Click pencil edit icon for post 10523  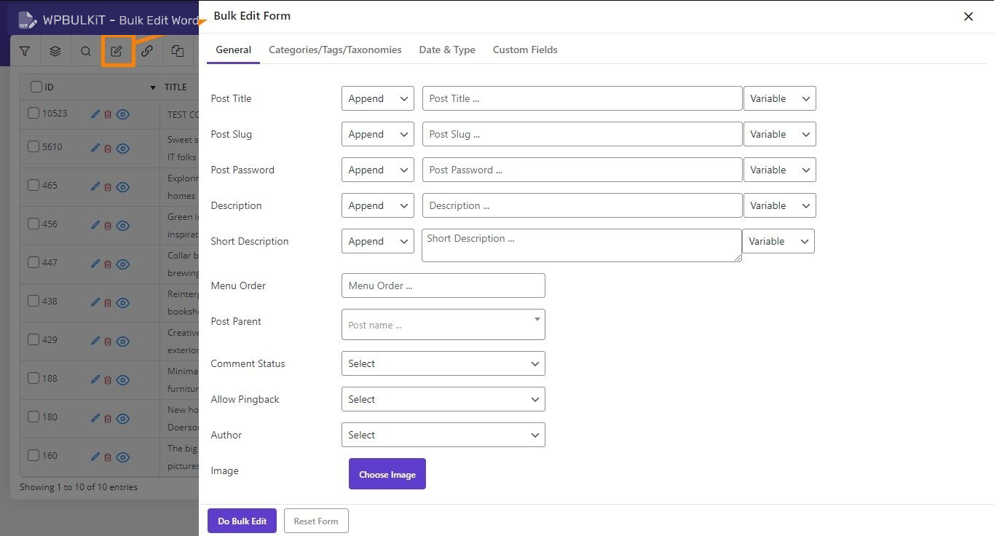(x=95, y=114)
